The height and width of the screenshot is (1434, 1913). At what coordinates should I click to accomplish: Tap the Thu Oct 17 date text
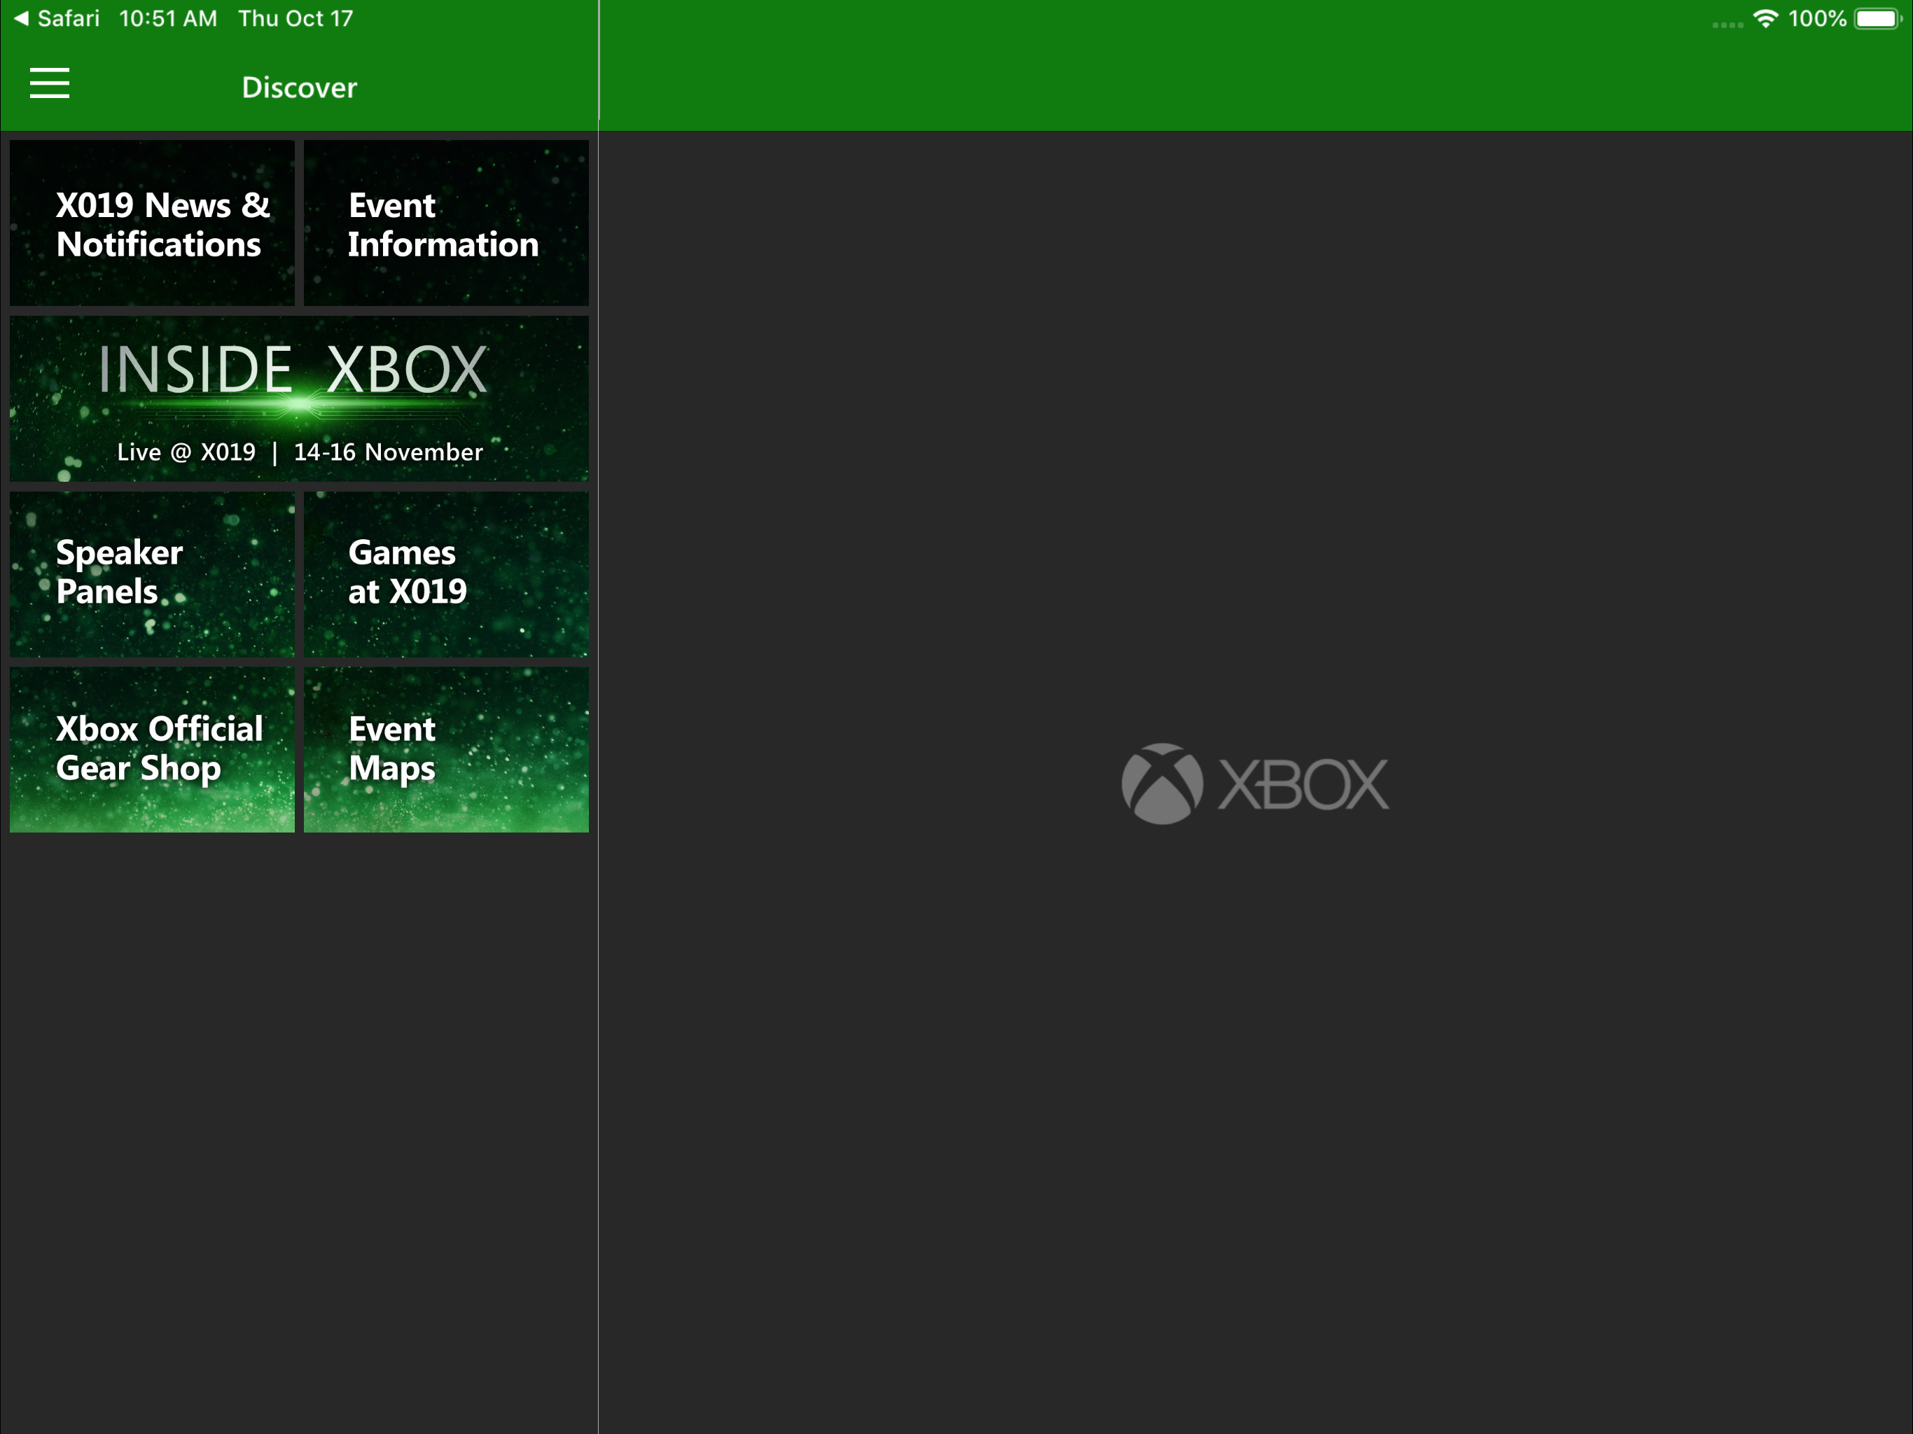[295, 18]
